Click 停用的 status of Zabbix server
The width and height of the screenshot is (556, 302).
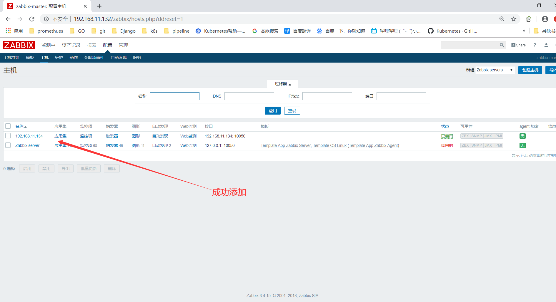click(447, 145)
